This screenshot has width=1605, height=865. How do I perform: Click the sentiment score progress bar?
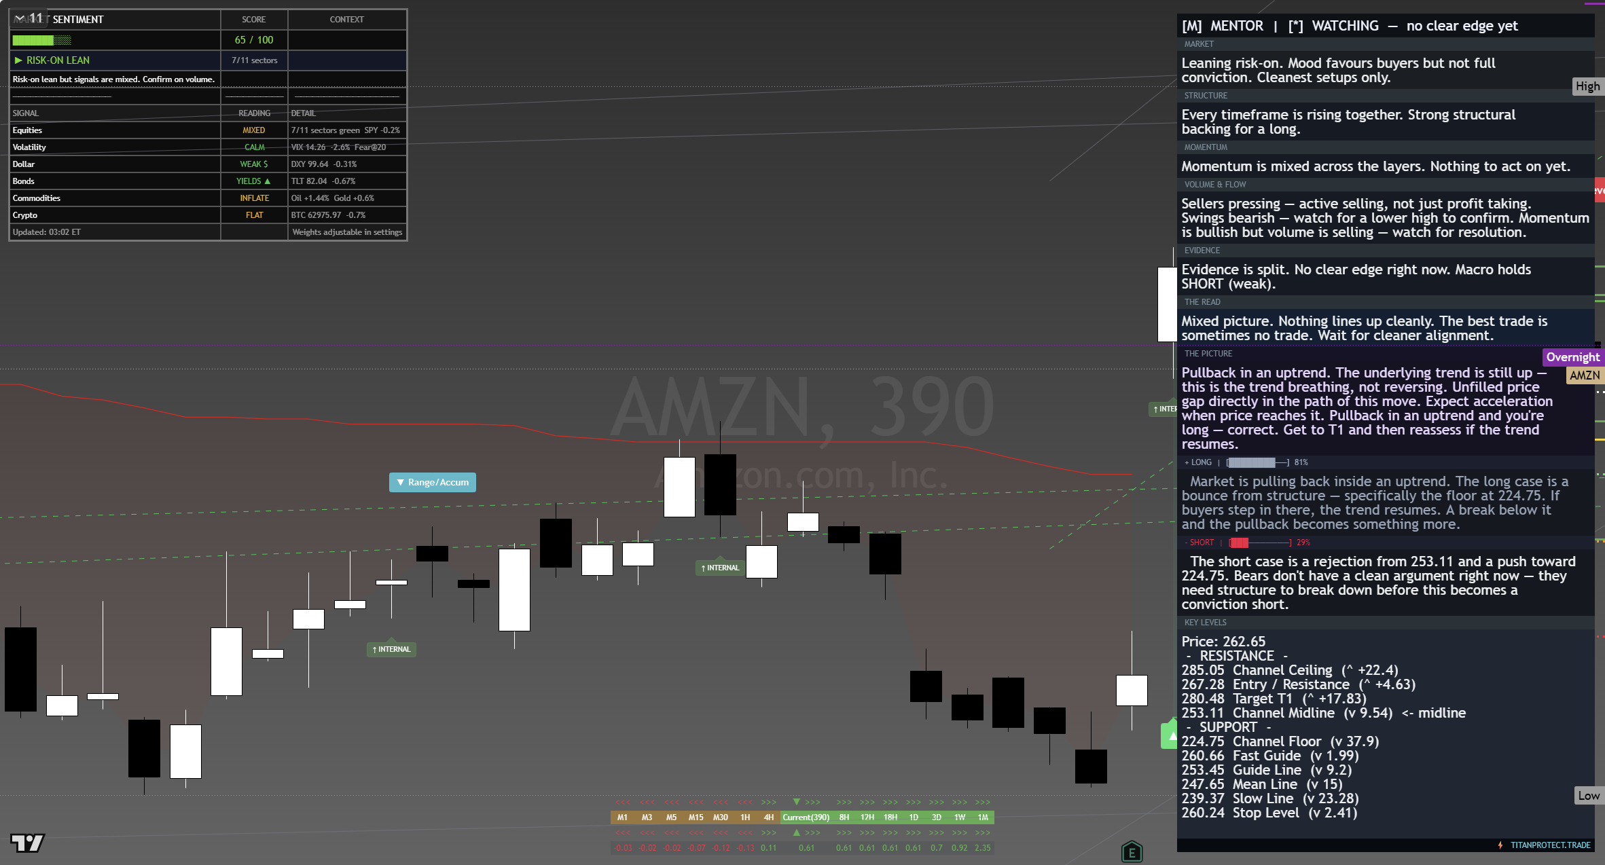(x=42, y=40)
